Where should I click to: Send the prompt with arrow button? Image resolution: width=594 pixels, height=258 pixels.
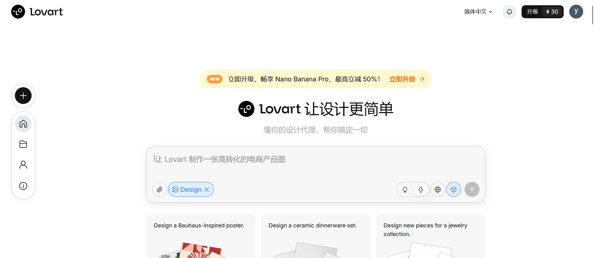[x=472, y=189]
